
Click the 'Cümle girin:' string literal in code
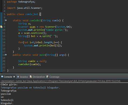(55, 30)
